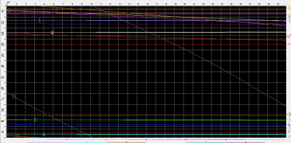Select the red Mars glyph in the Gemini row
291x143 pixels.
[x=26, y=35]
